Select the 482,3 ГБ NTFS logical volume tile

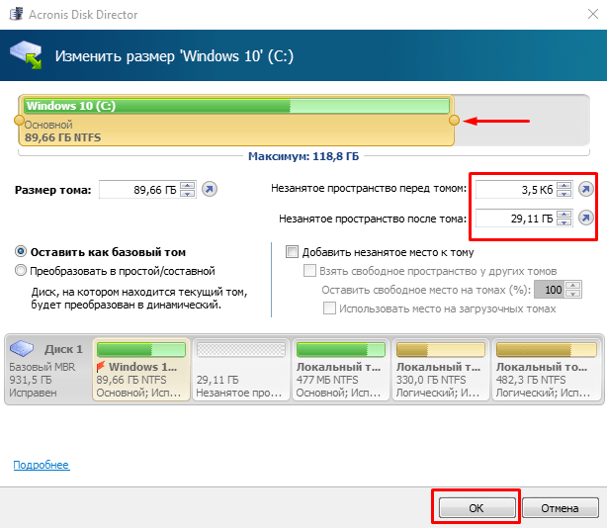[546, 369]
